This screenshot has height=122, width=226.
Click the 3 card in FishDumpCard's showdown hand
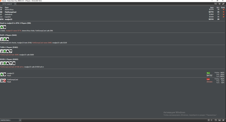[2, 81]
